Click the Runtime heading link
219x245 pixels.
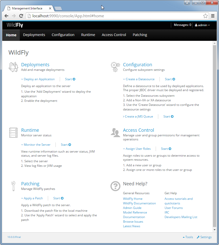30,130
